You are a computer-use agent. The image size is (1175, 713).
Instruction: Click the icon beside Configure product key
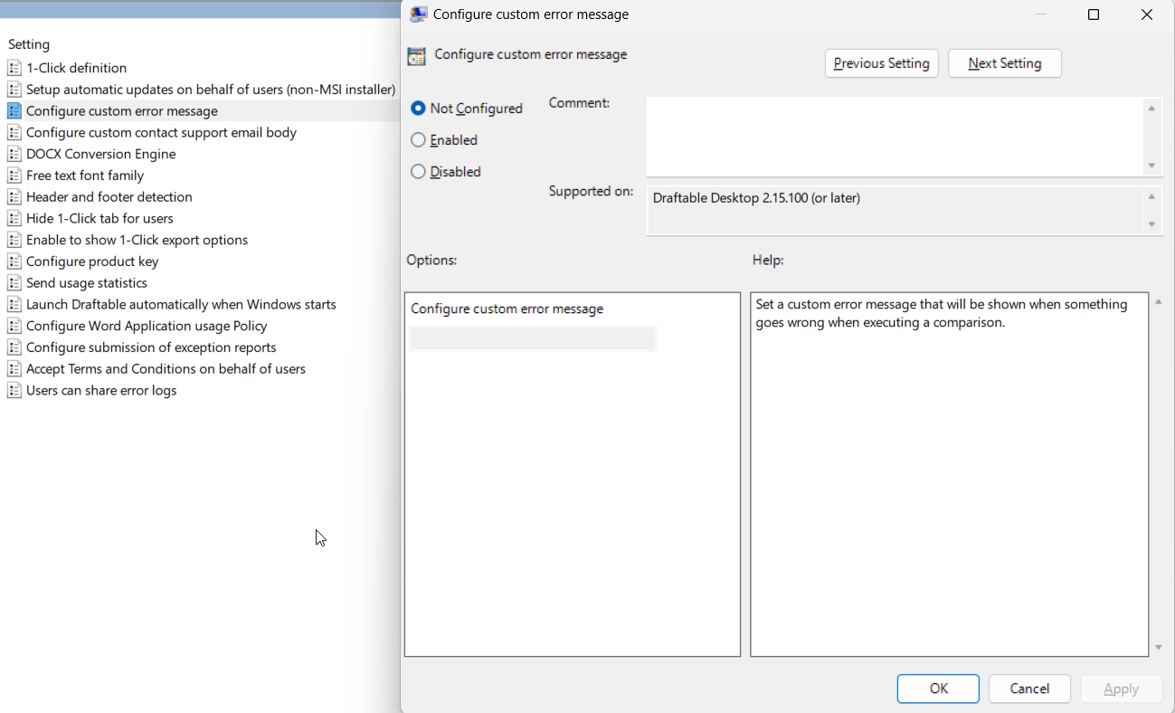click(14, 261)
